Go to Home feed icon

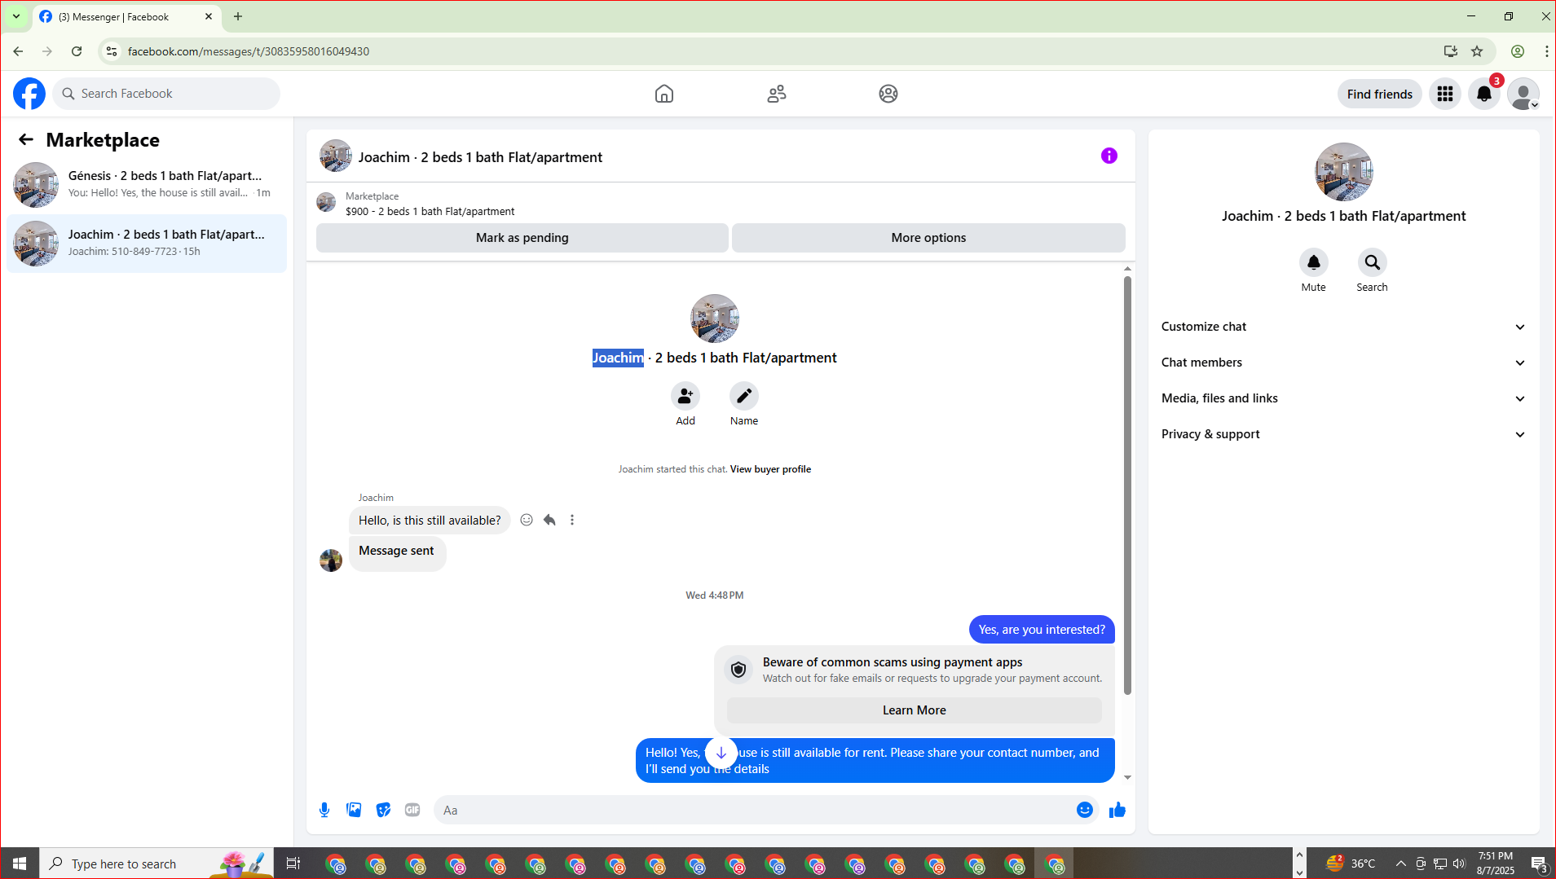click(664, 94)
